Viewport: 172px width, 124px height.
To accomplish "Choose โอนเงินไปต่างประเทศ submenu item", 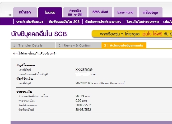I will point(143,21).
